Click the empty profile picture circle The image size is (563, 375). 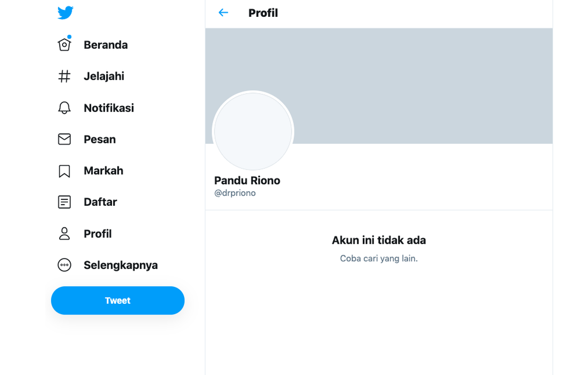253,131
